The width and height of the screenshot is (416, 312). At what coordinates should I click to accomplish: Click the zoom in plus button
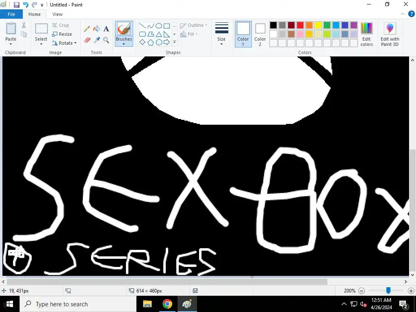click(411, 291)
